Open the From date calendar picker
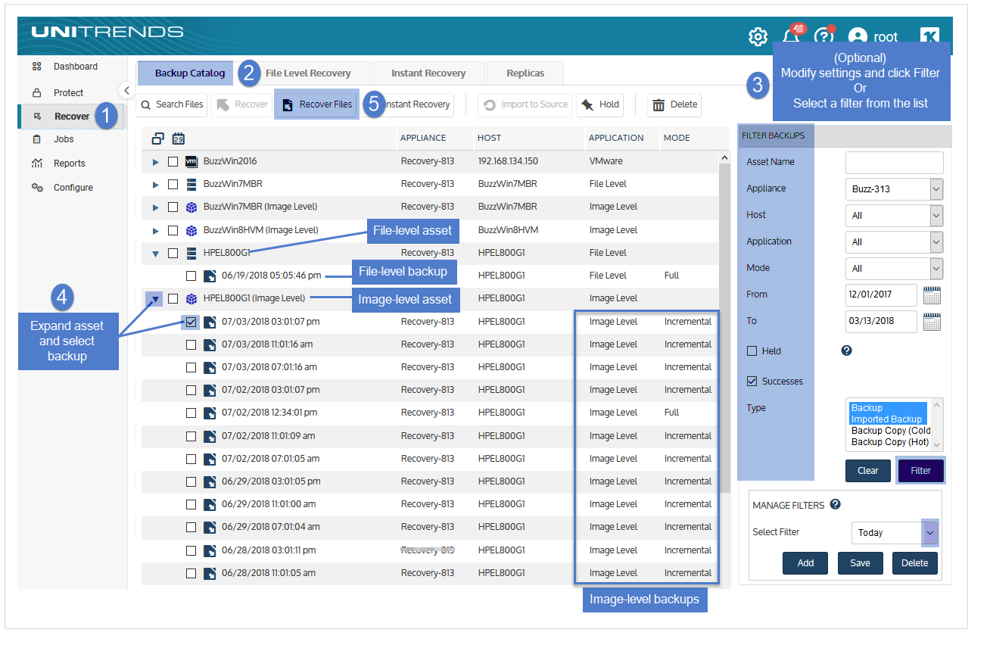Viewport: 990px width, 648px height. coord(932,294)
